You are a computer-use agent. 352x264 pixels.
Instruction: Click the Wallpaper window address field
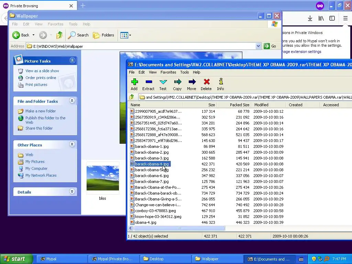144,46
